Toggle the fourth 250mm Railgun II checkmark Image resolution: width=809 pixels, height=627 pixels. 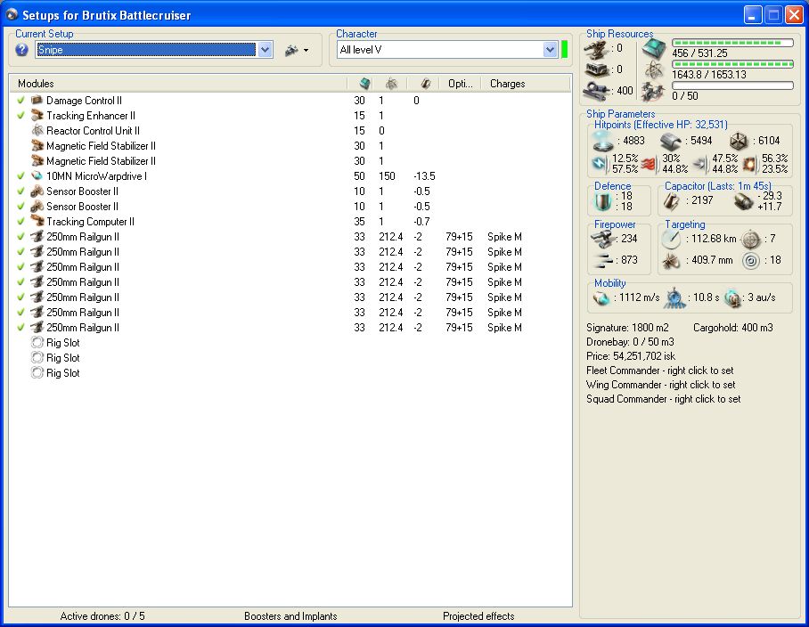coord(20,281)
